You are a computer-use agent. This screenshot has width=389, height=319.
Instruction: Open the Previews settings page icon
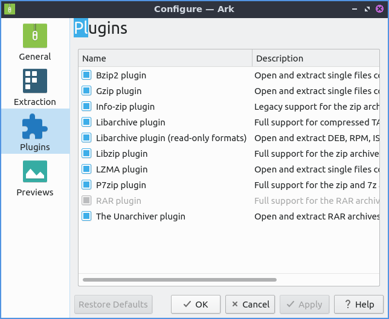[x=35, y=172]
